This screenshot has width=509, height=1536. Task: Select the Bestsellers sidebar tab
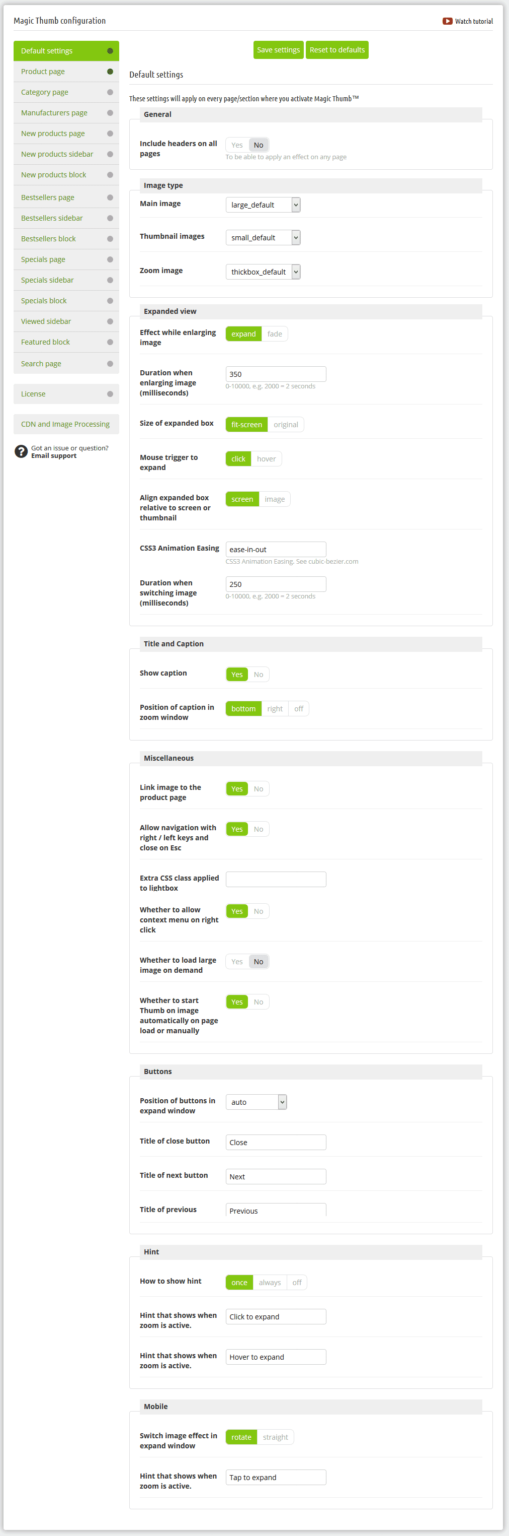tap(66, 218)
